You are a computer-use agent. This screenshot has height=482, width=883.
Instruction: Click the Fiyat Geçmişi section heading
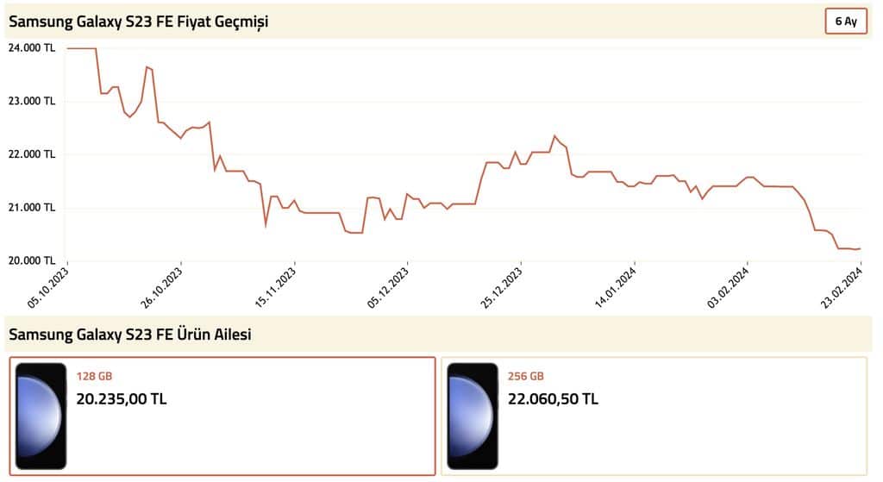[139, 22]
